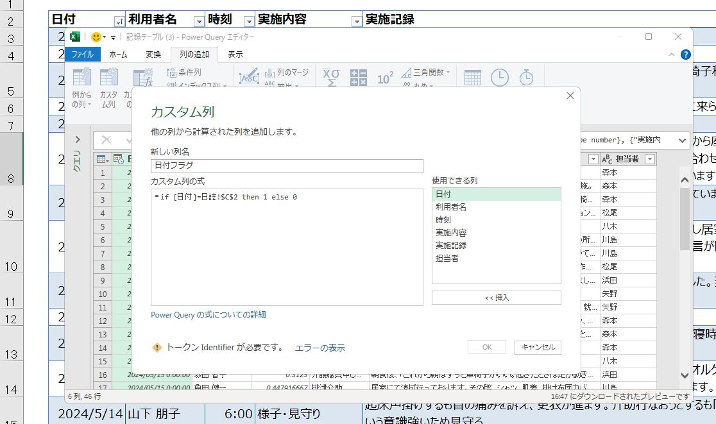
Task: Open the エラーの表示 link
Action: (320, 348)
